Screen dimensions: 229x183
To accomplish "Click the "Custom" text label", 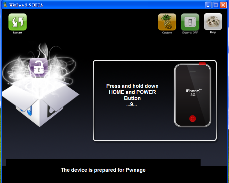I will click(167, 32).
